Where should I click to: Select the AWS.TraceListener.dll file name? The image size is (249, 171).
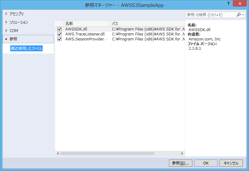[85, 34]
